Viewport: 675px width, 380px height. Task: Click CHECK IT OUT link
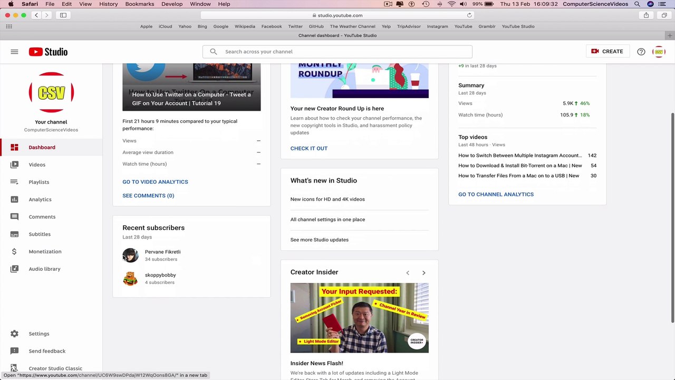(x=309, y=148)
